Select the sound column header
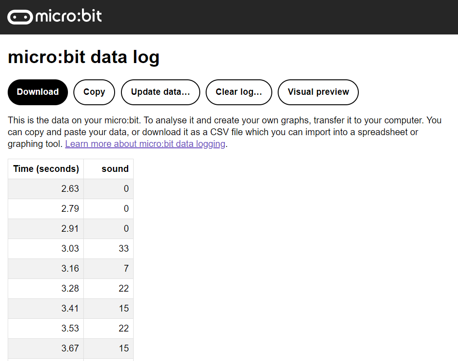This screenshot has width=458, height=361. coord(109,169)
